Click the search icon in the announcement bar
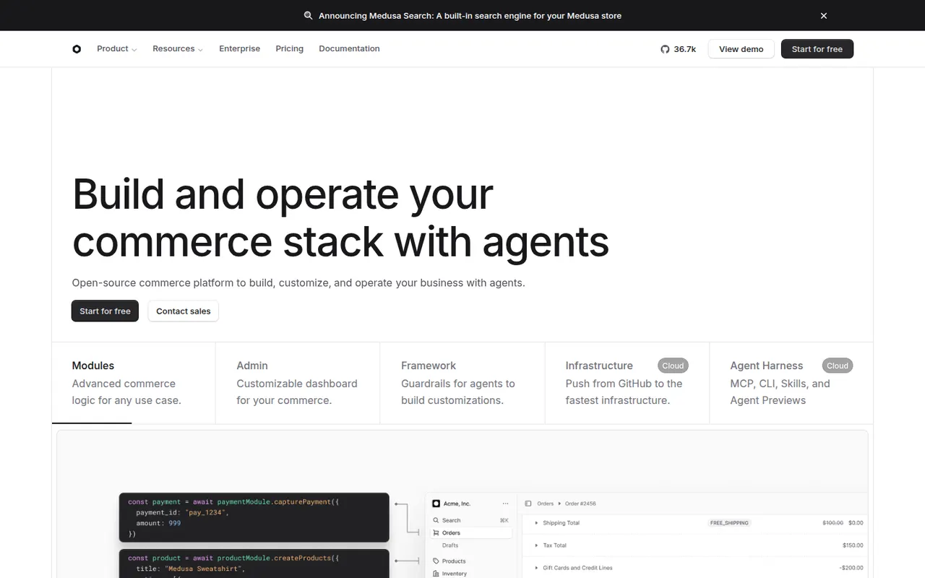 point(309,16)
